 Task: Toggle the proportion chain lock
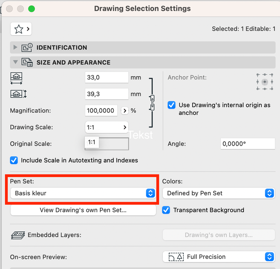click(x=152, y=103)
